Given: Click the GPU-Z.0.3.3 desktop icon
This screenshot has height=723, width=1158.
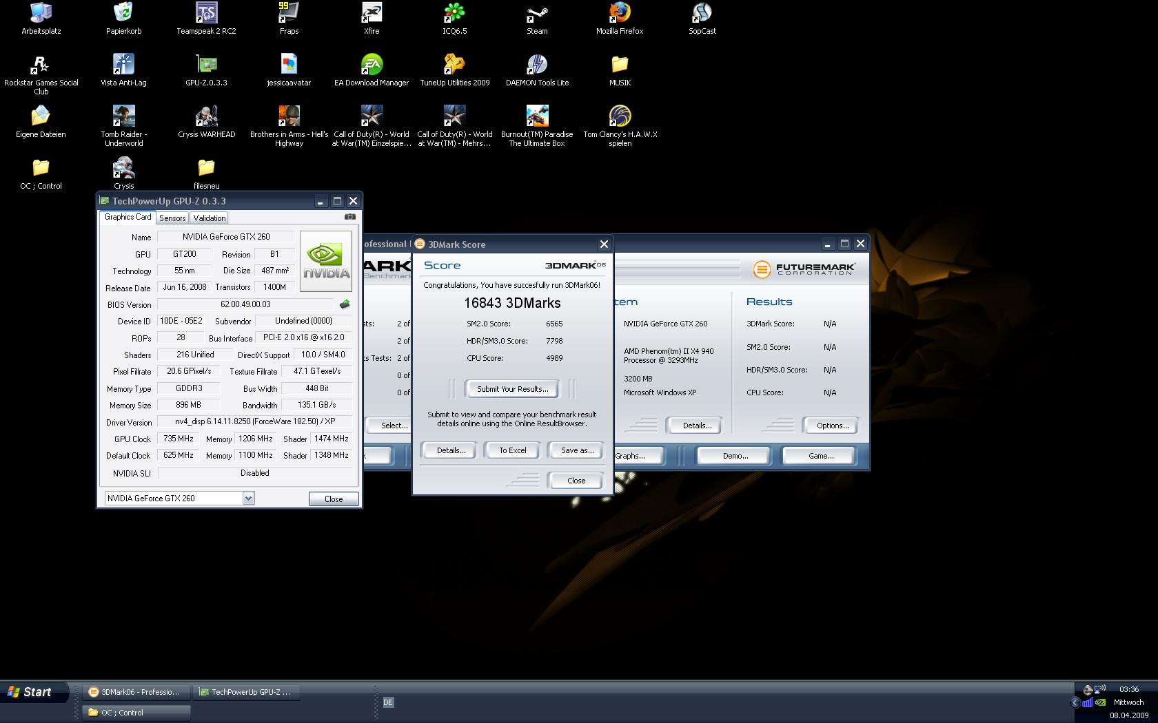Looking at the screenshot, I should point(206,70).
